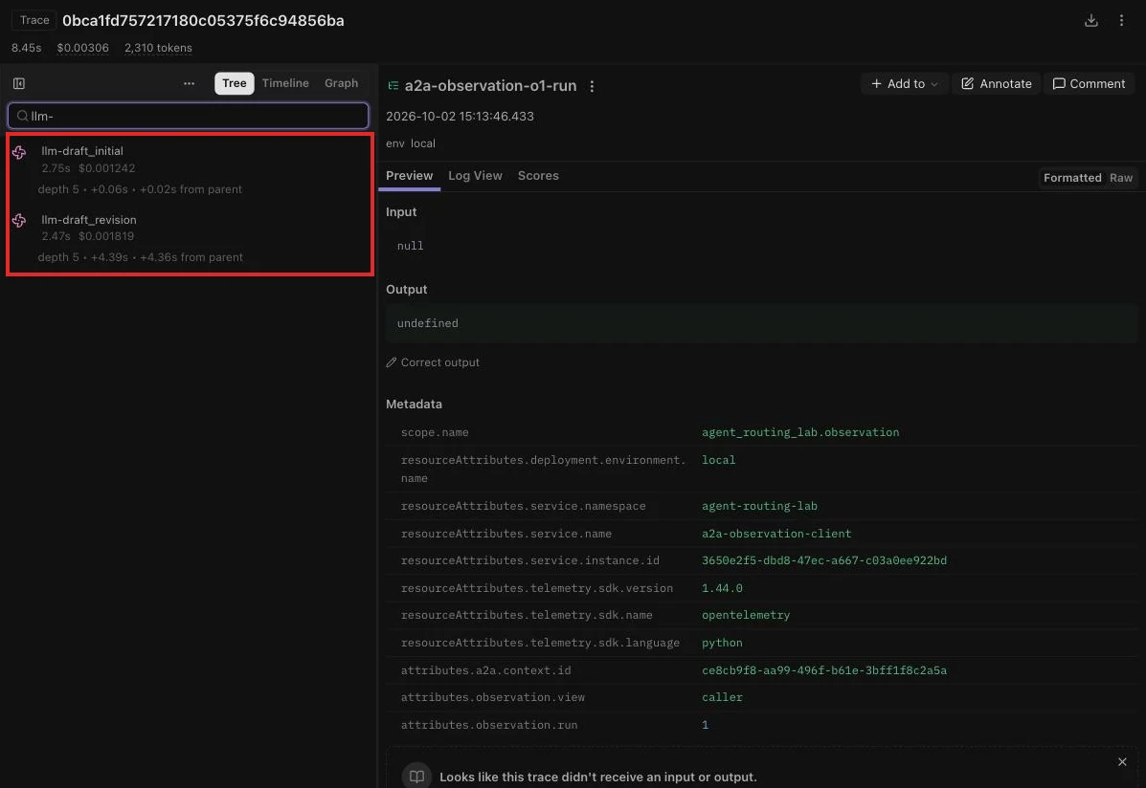Open the kebab menu next to a2a-observation-o1-run

tap(592, 86)
